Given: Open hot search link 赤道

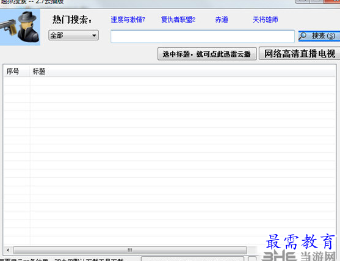Looking at the screenshot, I should click(x=222, y=20).
